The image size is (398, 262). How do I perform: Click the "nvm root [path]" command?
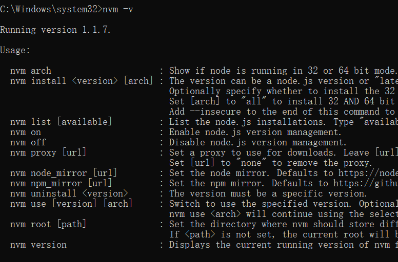pyautogui.click(x=48, y=224)
